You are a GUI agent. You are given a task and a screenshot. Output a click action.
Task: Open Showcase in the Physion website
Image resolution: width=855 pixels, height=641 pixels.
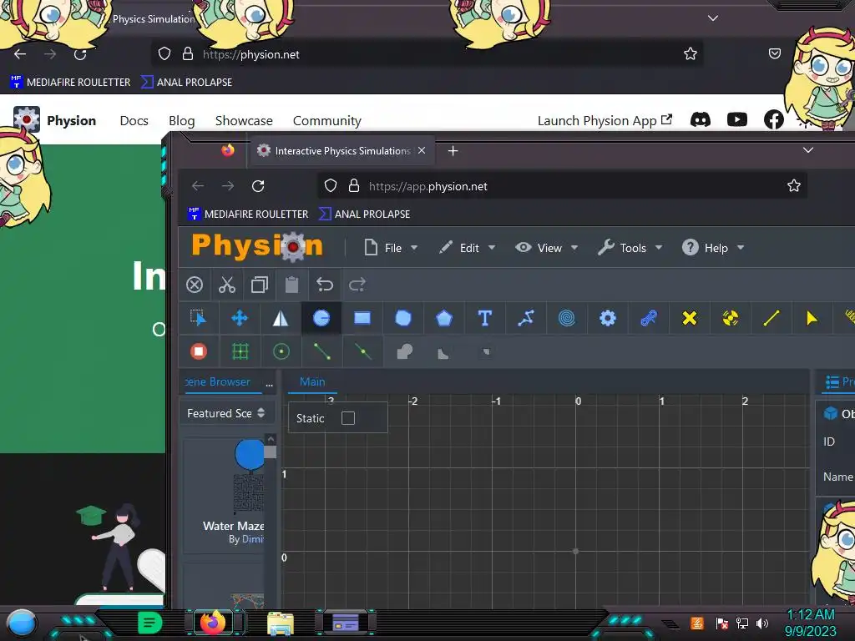[244, 120]
